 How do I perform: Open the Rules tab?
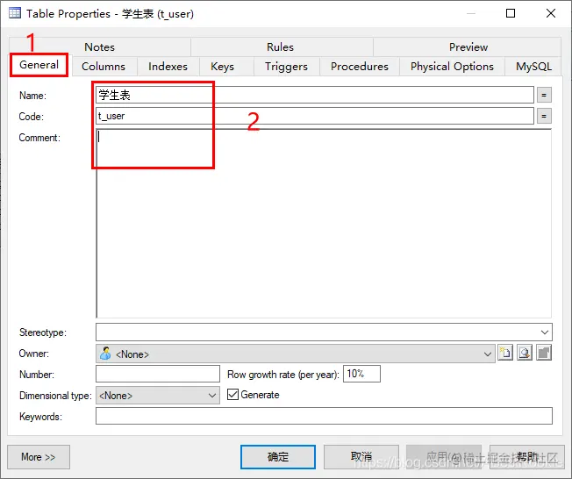(x=280, y=47)
